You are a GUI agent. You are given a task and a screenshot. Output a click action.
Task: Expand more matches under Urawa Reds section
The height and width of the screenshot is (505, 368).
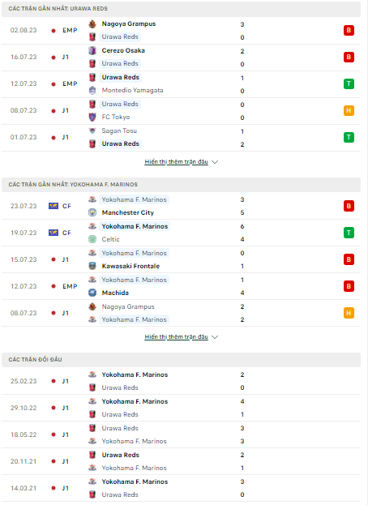176,161
